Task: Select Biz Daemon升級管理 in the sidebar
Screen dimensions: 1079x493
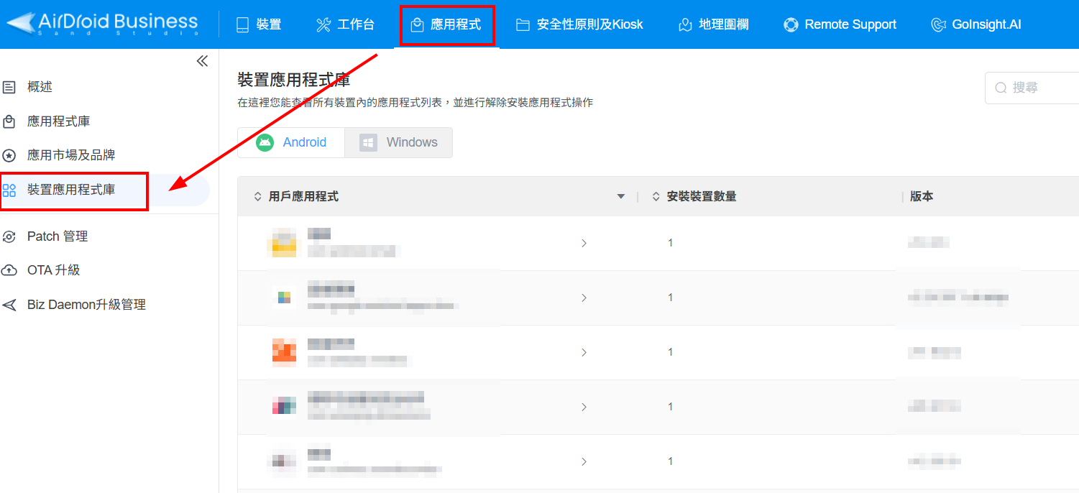Action: (x=86, y=305)
